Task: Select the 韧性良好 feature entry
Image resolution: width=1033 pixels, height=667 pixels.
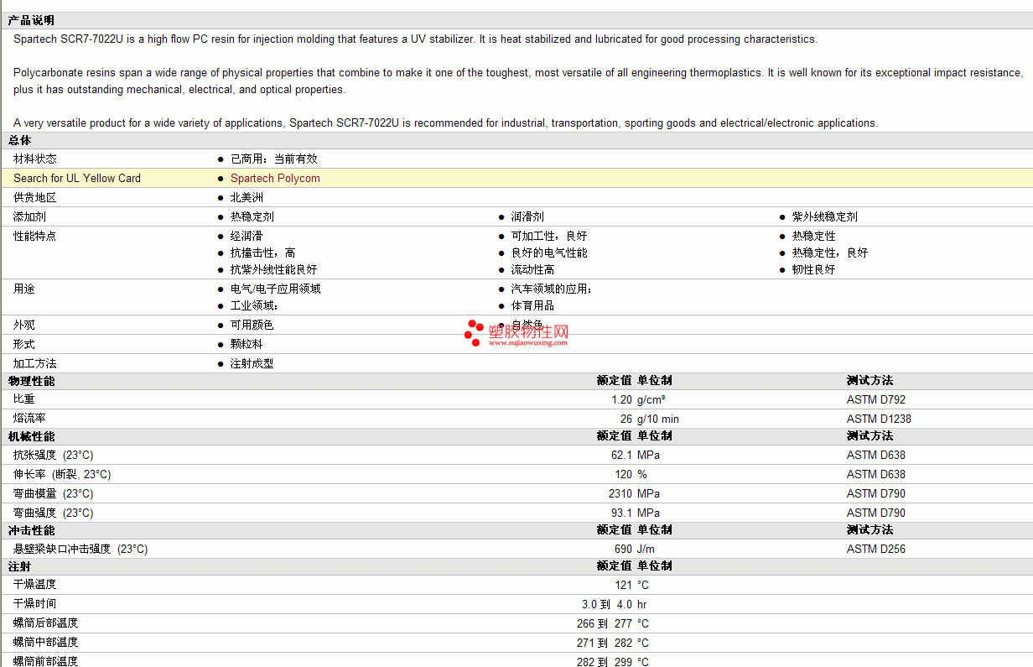Action: (x=814, y=269)
